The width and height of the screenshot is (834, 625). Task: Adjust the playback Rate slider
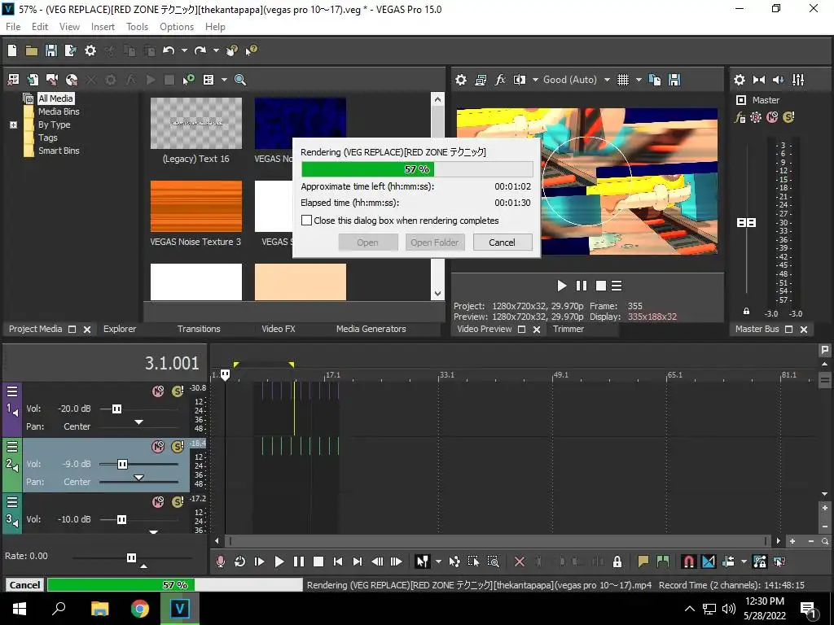(x=133, y=557)
